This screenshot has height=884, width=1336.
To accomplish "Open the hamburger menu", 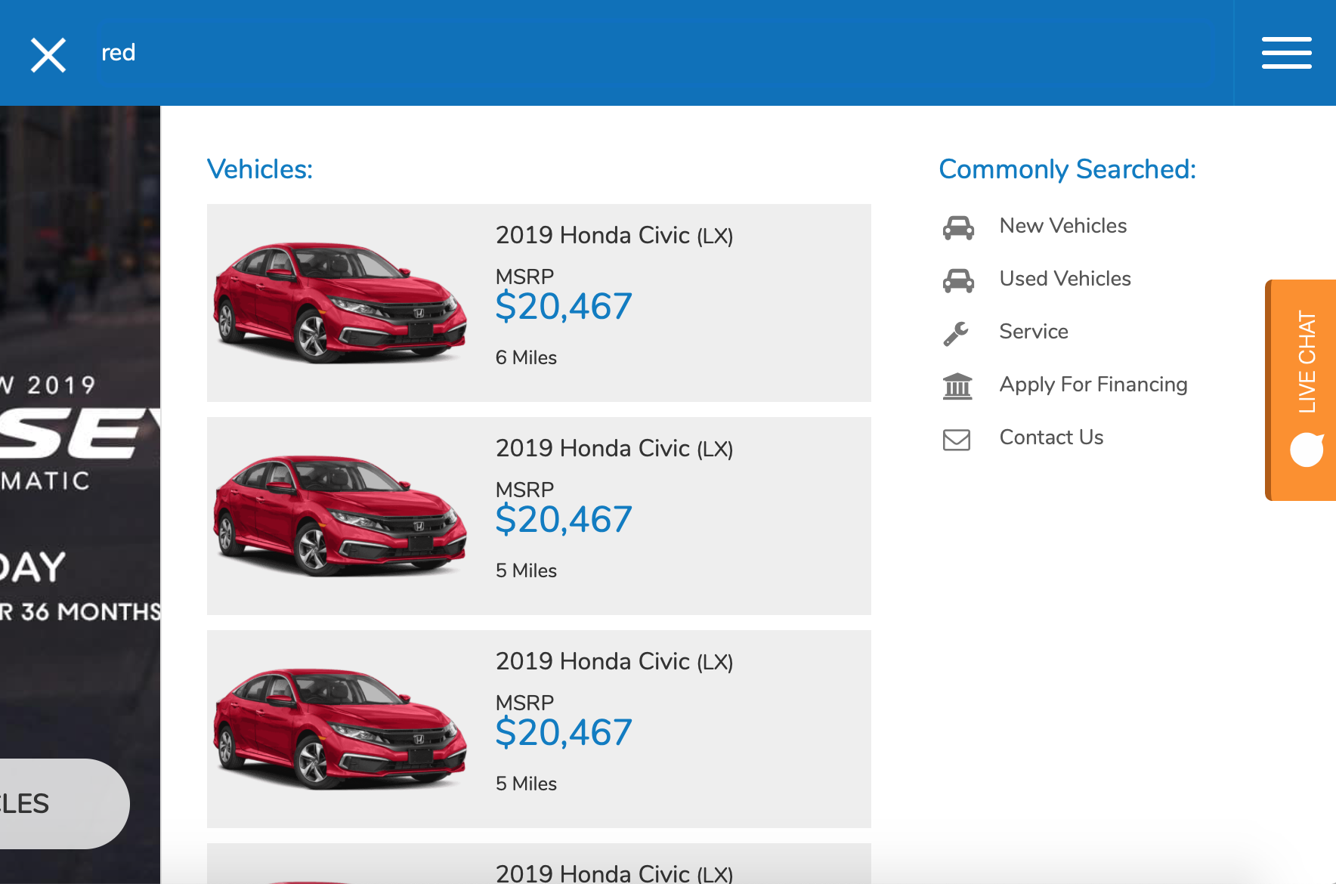I will [x=1286, y=53].
